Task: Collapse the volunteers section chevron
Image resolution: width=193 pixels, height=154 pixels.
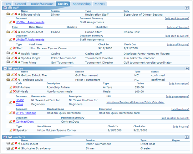Action: coord(5,137)
